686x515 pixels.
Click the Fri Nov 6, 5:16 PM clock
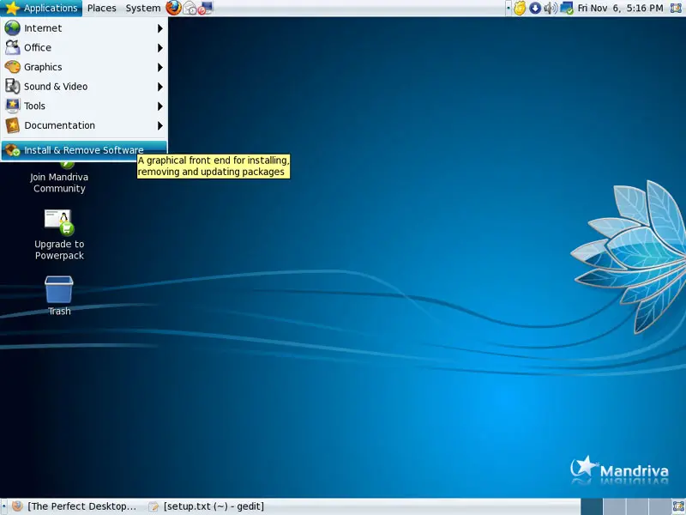tap(620, 8)
